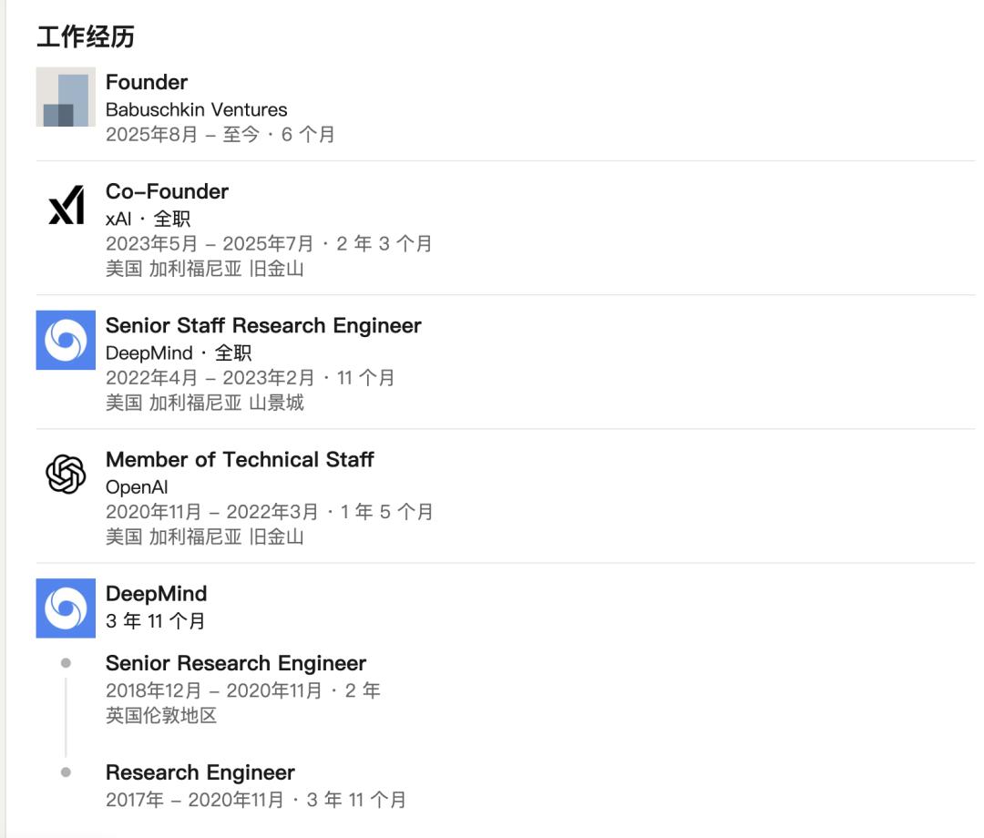Select the Senior Staff Research Engineer title
Image resolution: width=984 pixels, height=838 pixels.
click(x=263, y=325)
